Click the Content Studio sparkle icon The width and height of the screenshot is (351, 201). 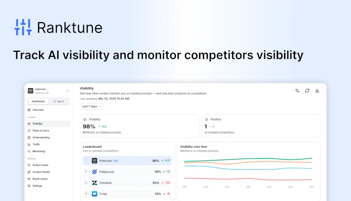point(29,172)
